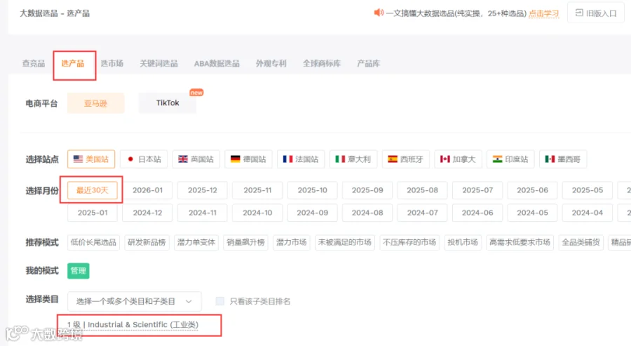This screenshot has height=346, width=631.
Task: Open the 选择一个或多个类目和子类目 dropdown
Action: [x=135, y=301]
